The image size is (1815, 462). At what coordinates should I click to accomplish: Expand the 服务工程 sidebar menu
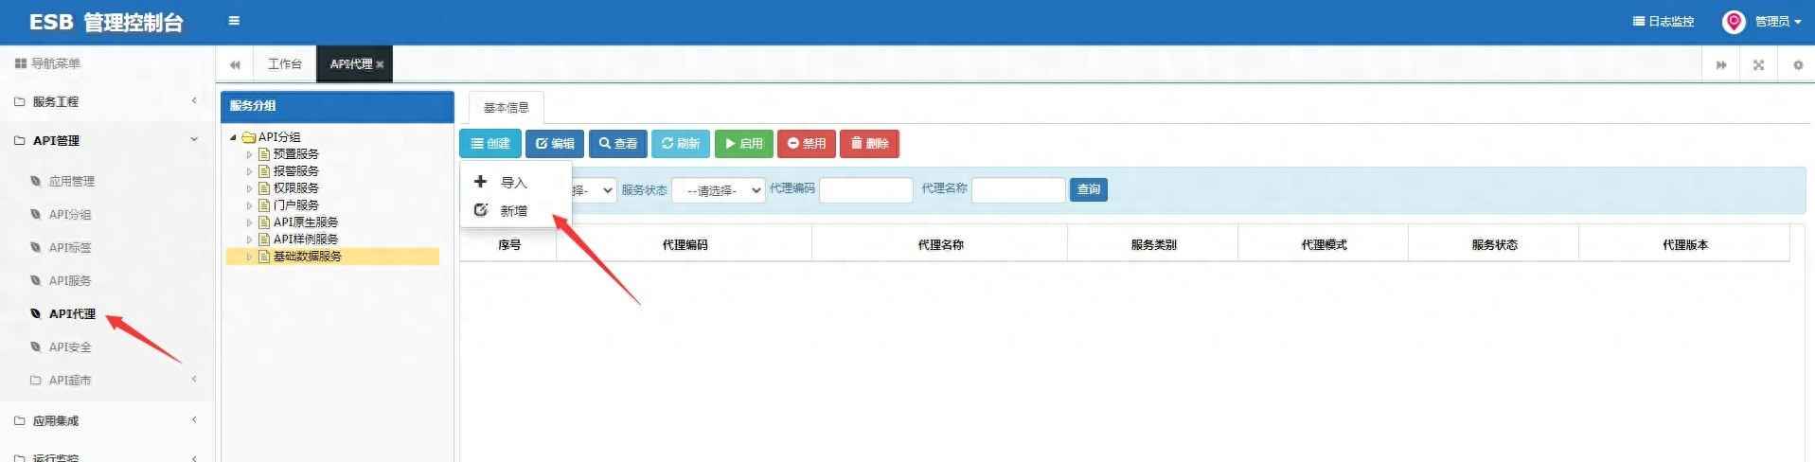(107, 101)
